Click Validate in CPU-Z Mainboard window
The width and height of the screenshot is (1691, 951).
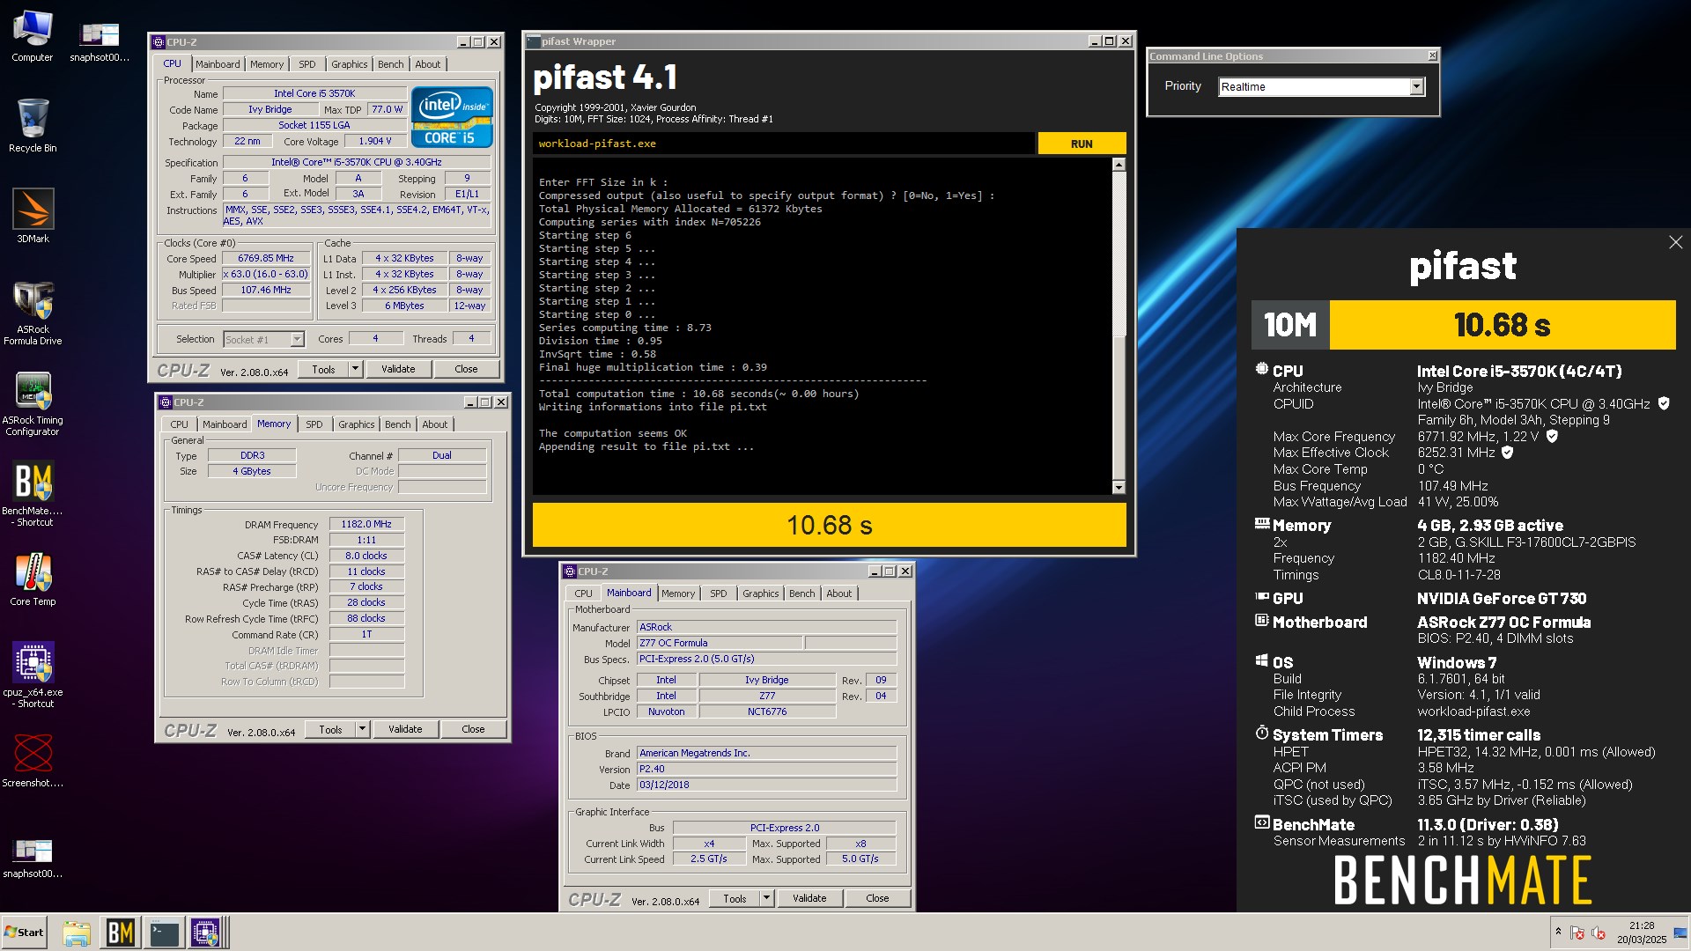tap(809, 898)
